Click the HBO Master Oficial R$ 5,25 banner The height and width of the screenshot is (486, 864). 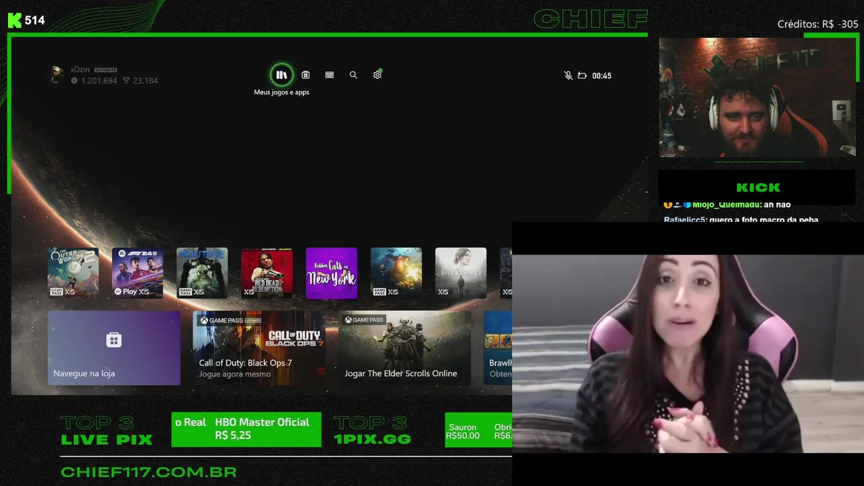coord(246,429)
